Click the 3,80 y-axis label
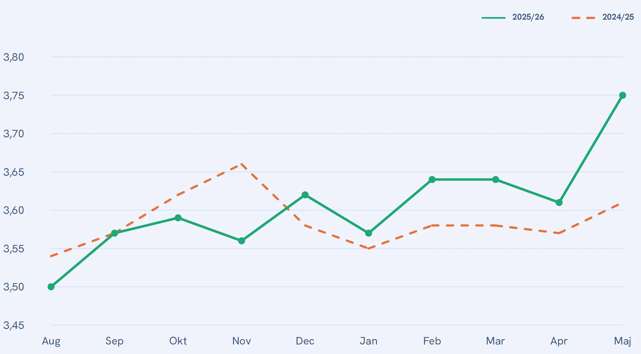 point(13,57)
